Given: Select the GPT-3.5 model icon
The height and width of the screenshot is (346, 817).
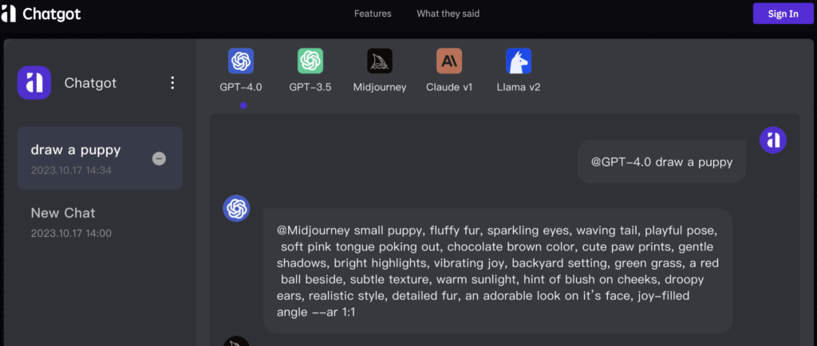Looking at the screenshot, I should [310, 61].
